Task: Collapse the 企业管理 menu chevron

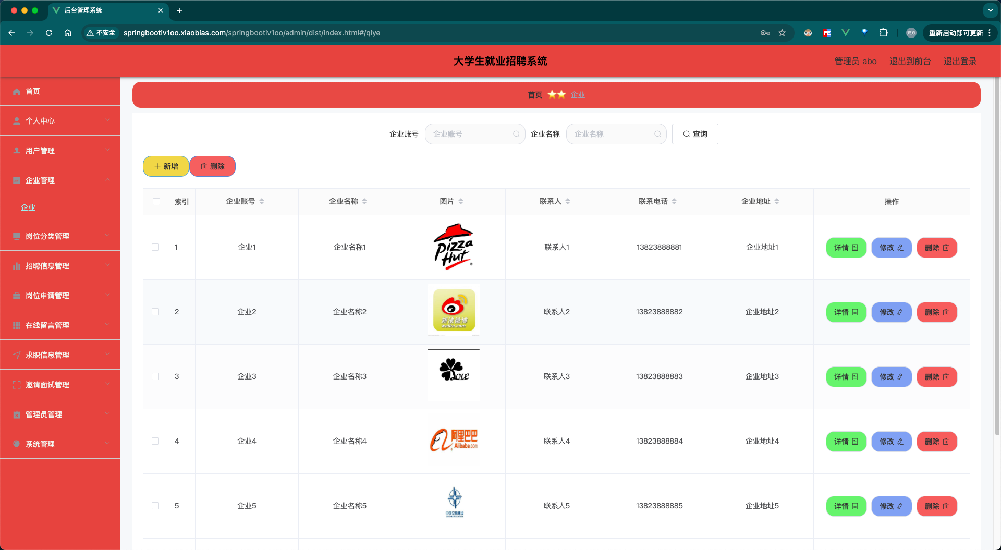Action: tap(107, 180)
